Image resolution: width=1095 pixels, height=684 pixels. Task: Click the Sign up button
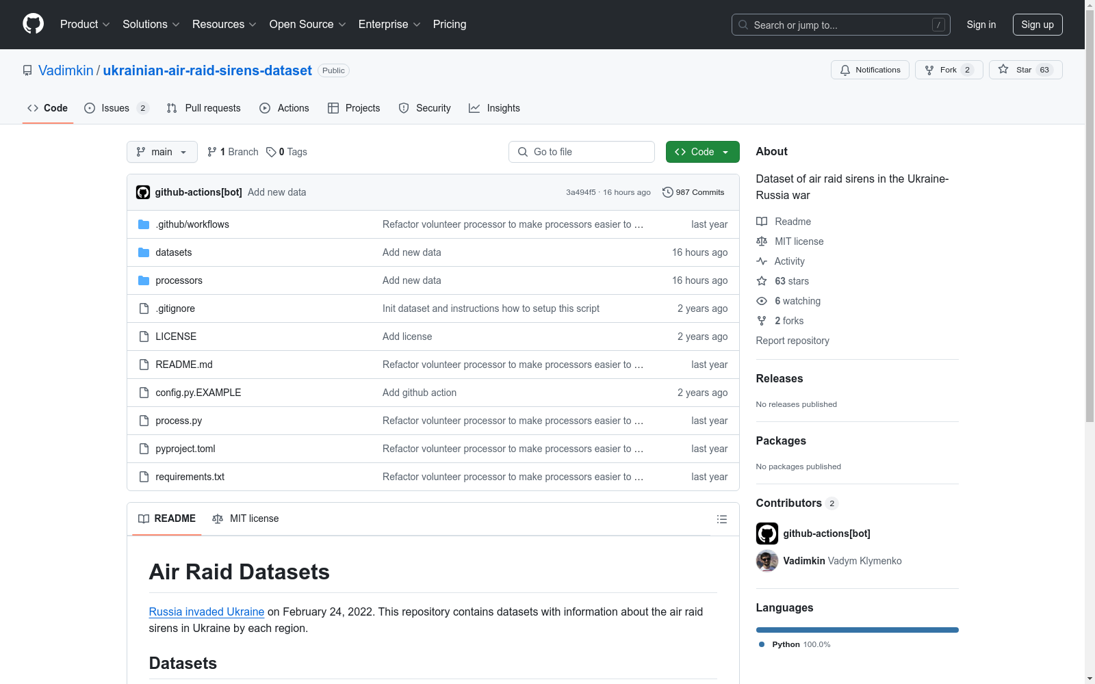1038,25
